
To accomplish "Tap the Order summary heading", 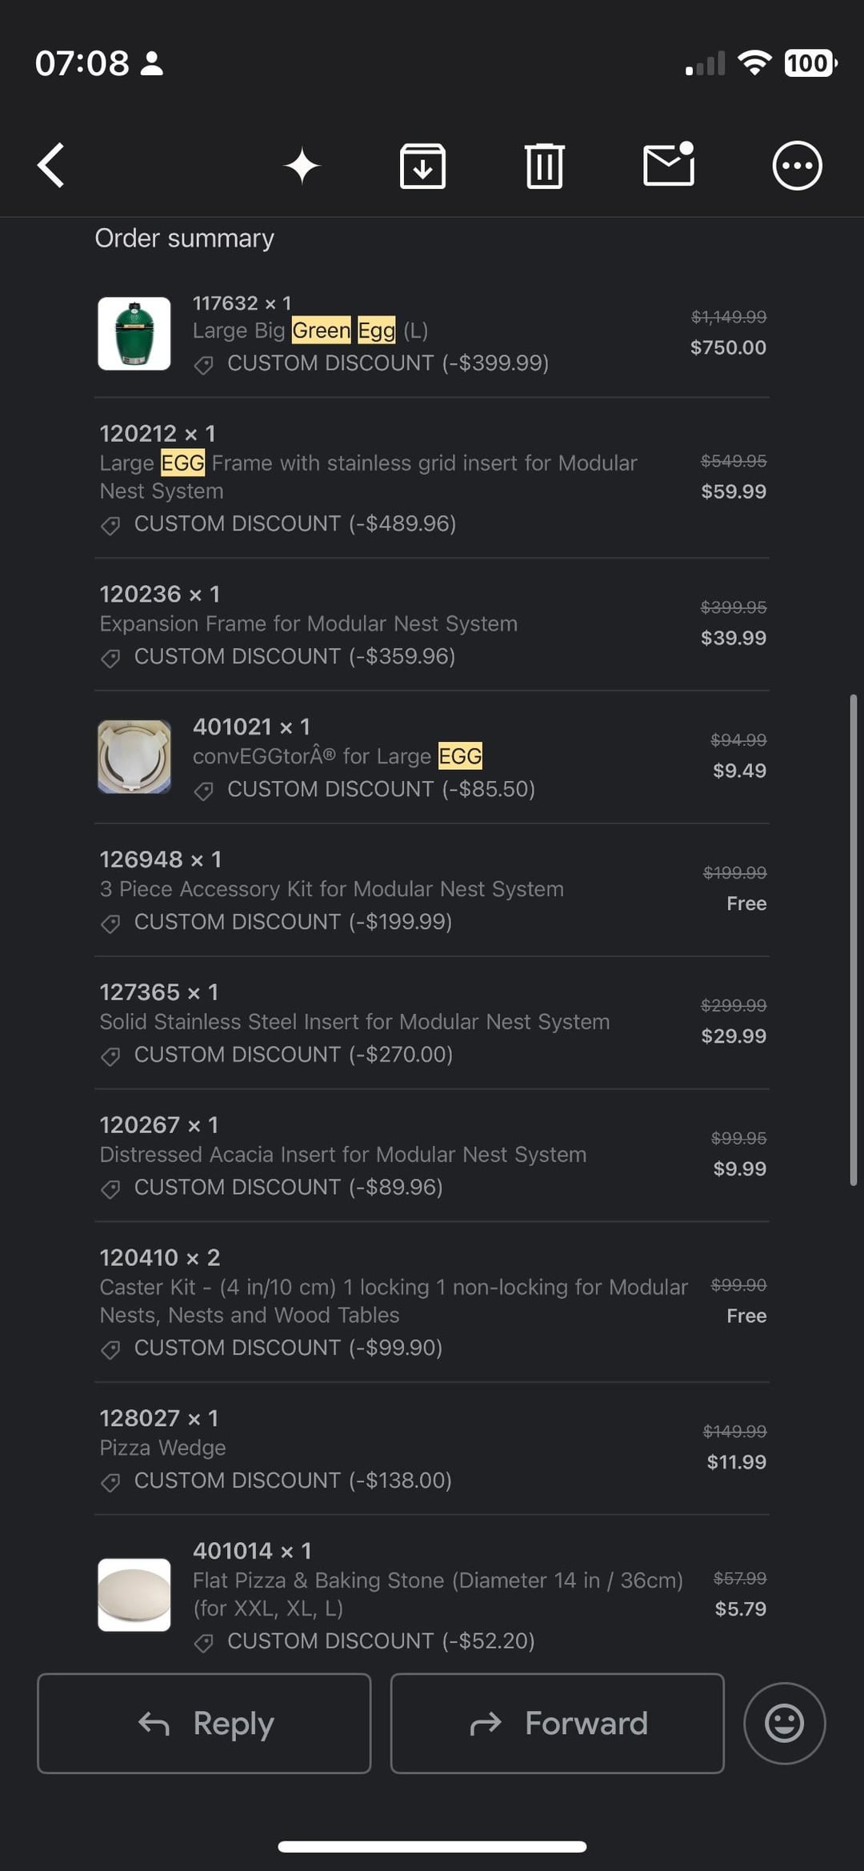I will (x=185, y=238).
